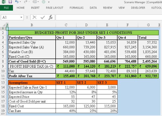Open Customize Quick Access Toolbar dropdown
Viewport: 162px width, 116px height.
(x=48, y=2)
